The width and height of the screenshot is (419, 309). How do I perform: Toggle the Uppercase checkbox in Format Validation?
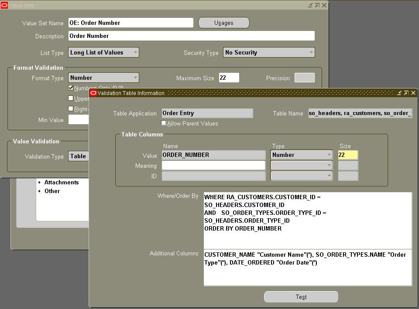coord(71,98)
